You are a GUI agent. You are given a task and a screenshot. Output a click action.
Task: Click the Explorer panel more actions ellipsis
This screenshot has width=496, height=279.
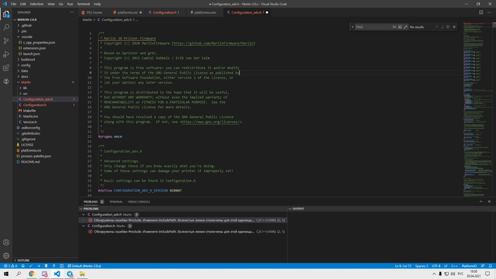point(72,12)
